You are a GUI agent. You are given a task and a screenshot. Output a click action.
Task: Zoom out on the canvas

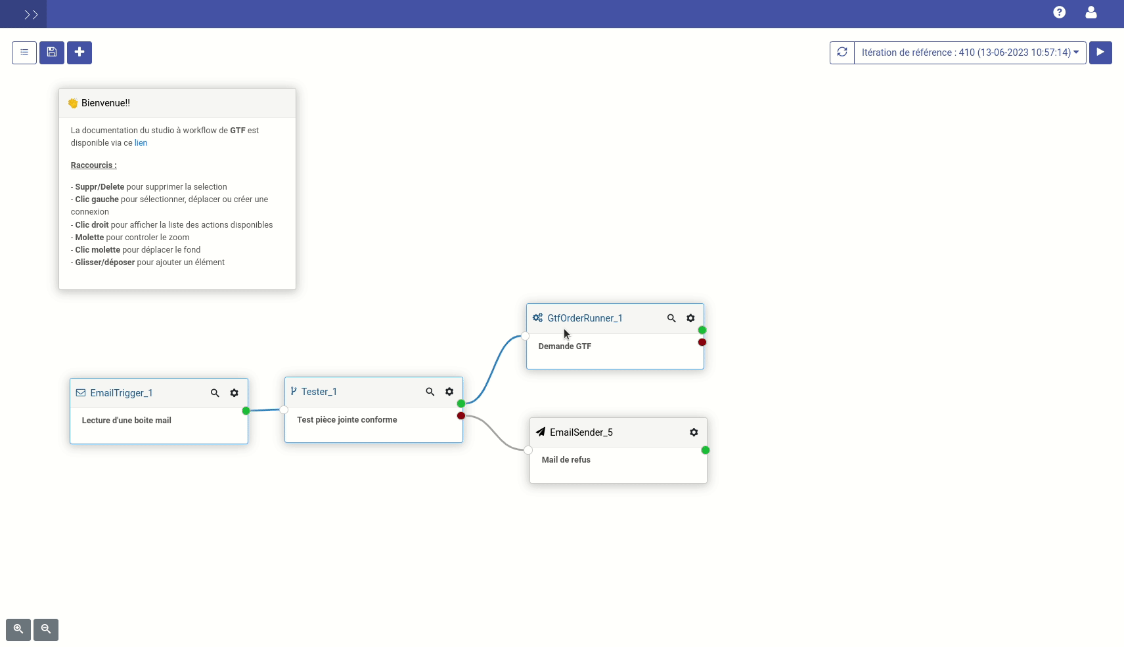point(46,629)
